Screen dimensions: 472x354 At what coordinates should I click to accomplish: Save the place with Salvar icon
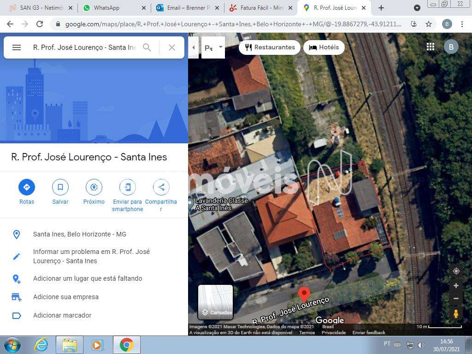click(x=60, y=187)
